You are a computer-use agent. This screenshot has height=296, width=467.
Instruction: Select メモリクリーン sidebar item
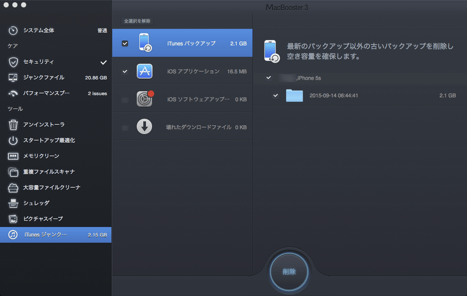[x=56, y=156]
